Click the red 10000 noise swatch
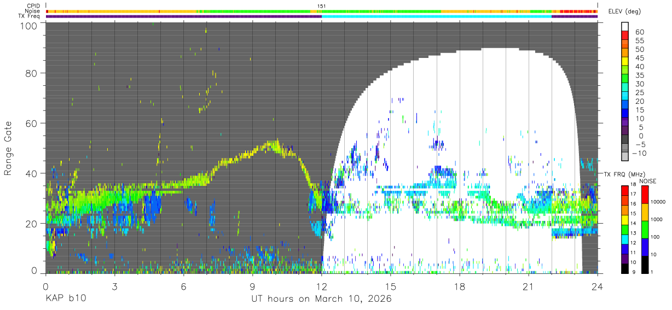672x310 pixels. (x=645, y=195)
